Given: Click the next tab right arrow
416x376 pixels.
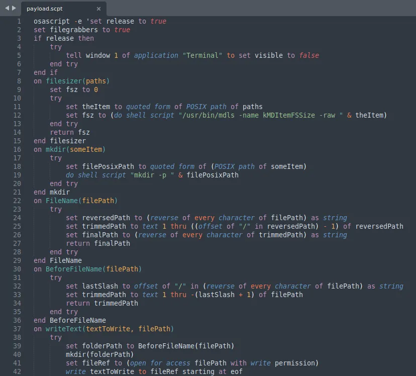Looking at the screenshot, I should point(14,8).
